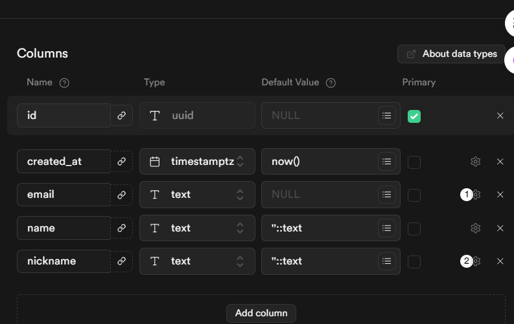Change the type dropdown for nickname
This screenshot has width=514, height=324.
197,261
